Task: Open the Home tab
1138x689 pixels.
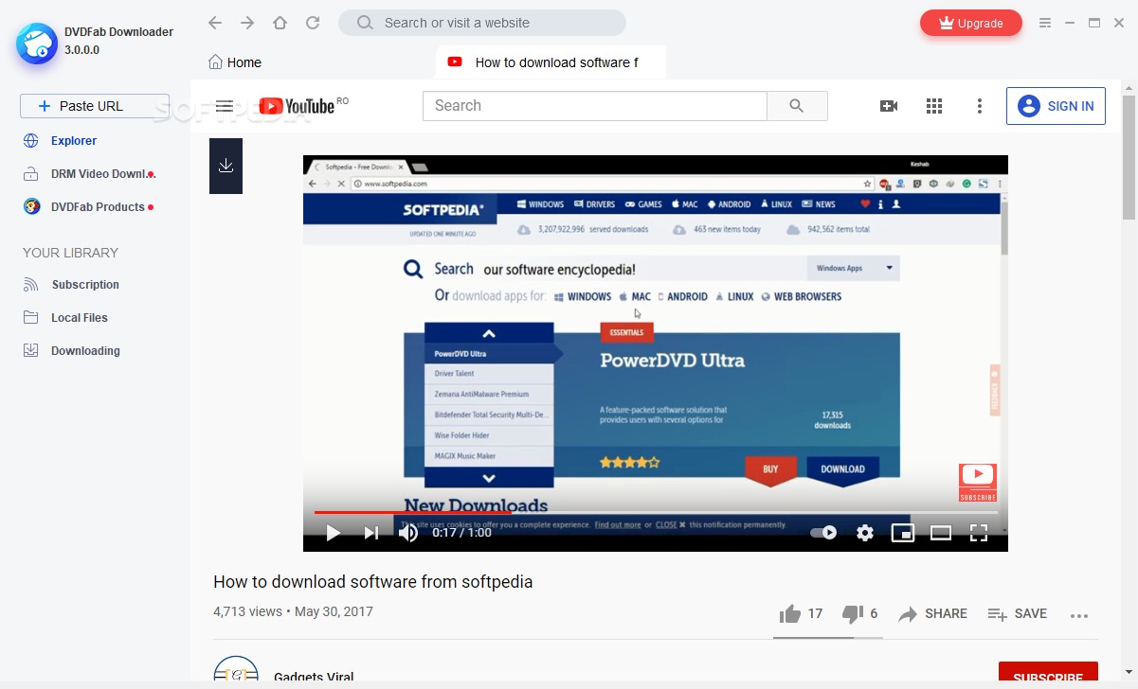Action: point(234,62)
